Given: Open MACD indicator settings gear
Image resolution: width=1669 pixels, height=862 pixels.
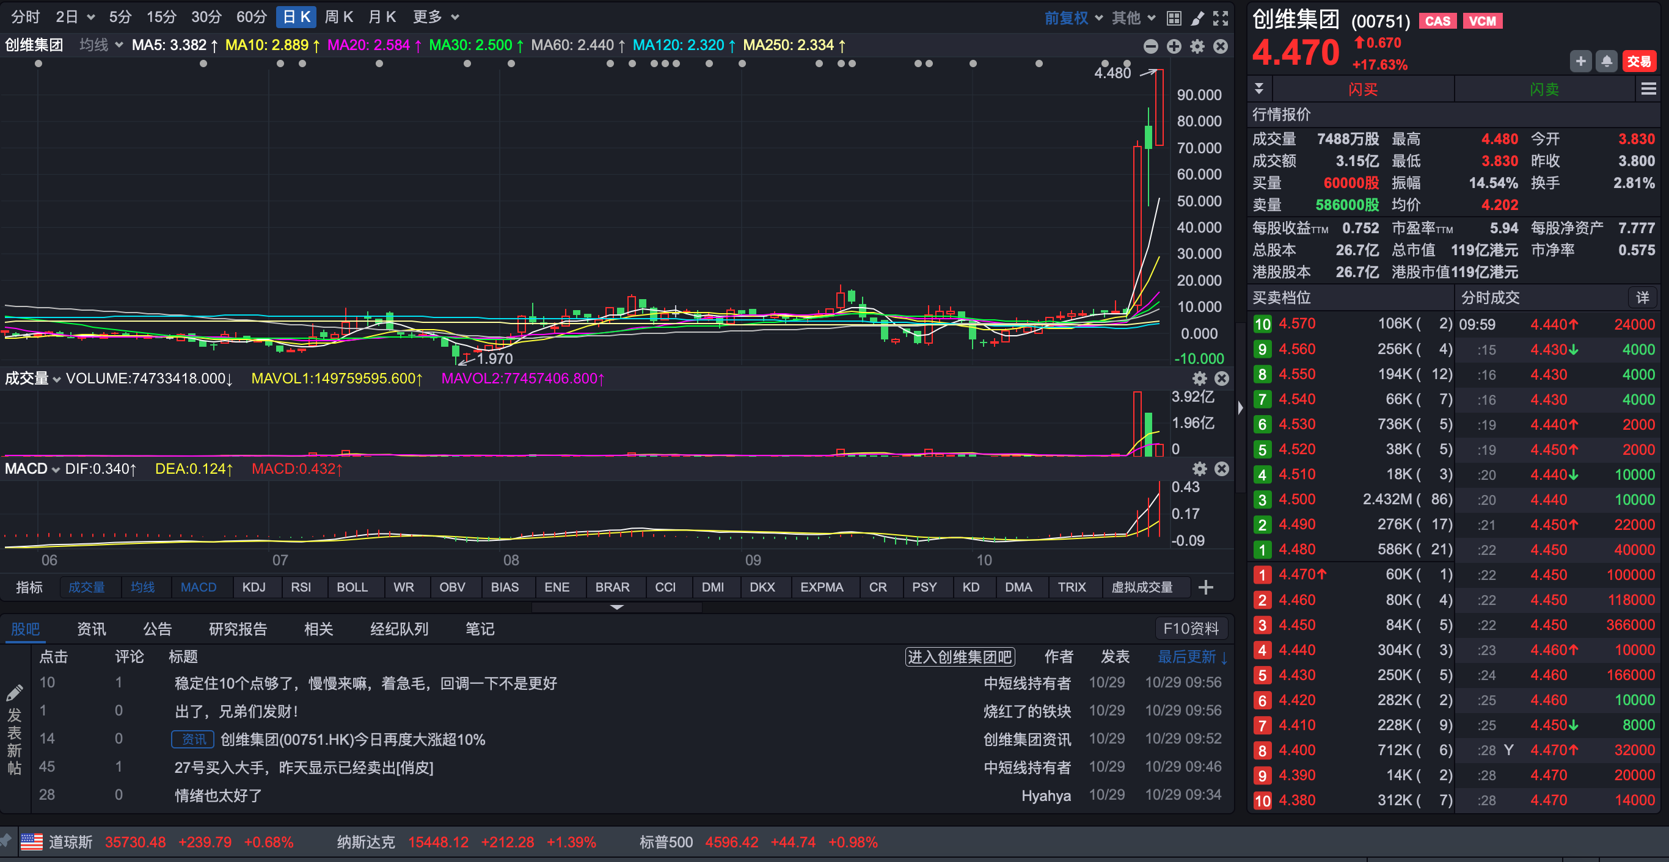Looking at the screenshot, I should pyautogui.click(x=1199, y=469).
